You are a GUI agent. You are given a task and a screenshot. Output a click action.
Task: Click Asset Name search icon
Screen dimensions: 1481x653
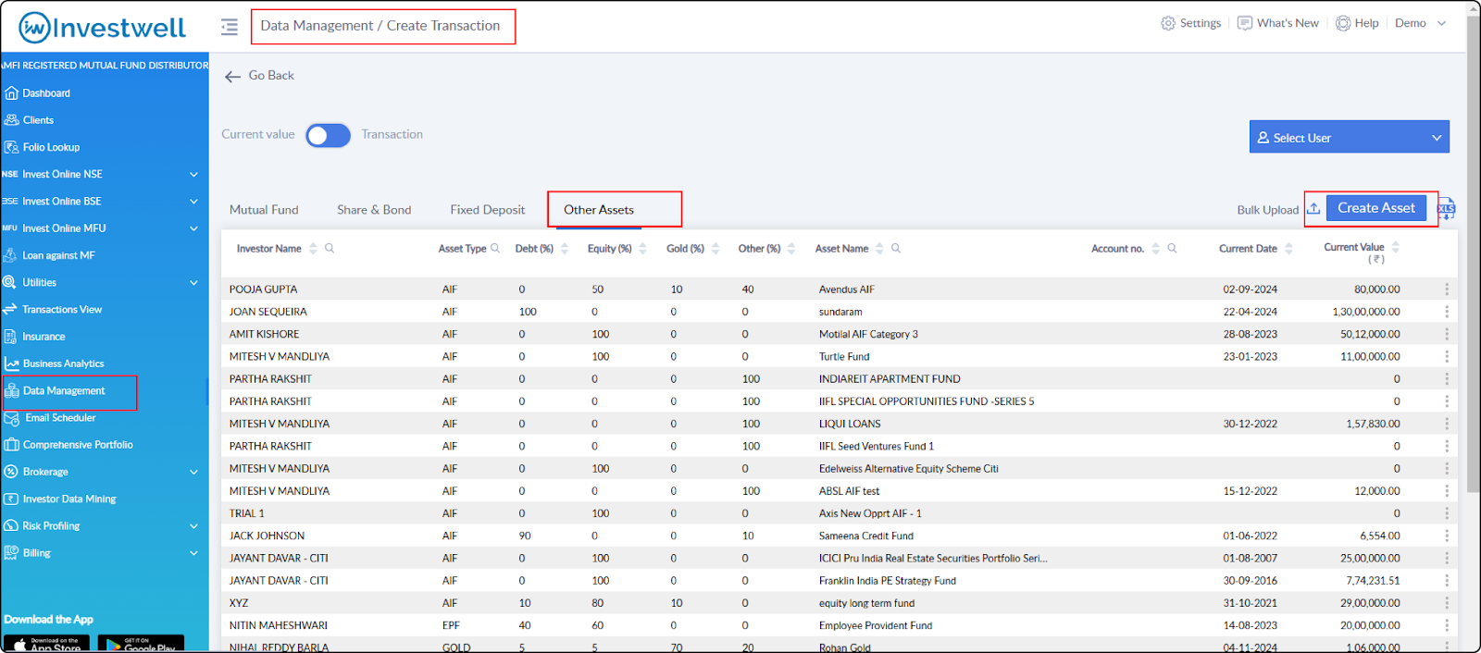tap(896, 248)
